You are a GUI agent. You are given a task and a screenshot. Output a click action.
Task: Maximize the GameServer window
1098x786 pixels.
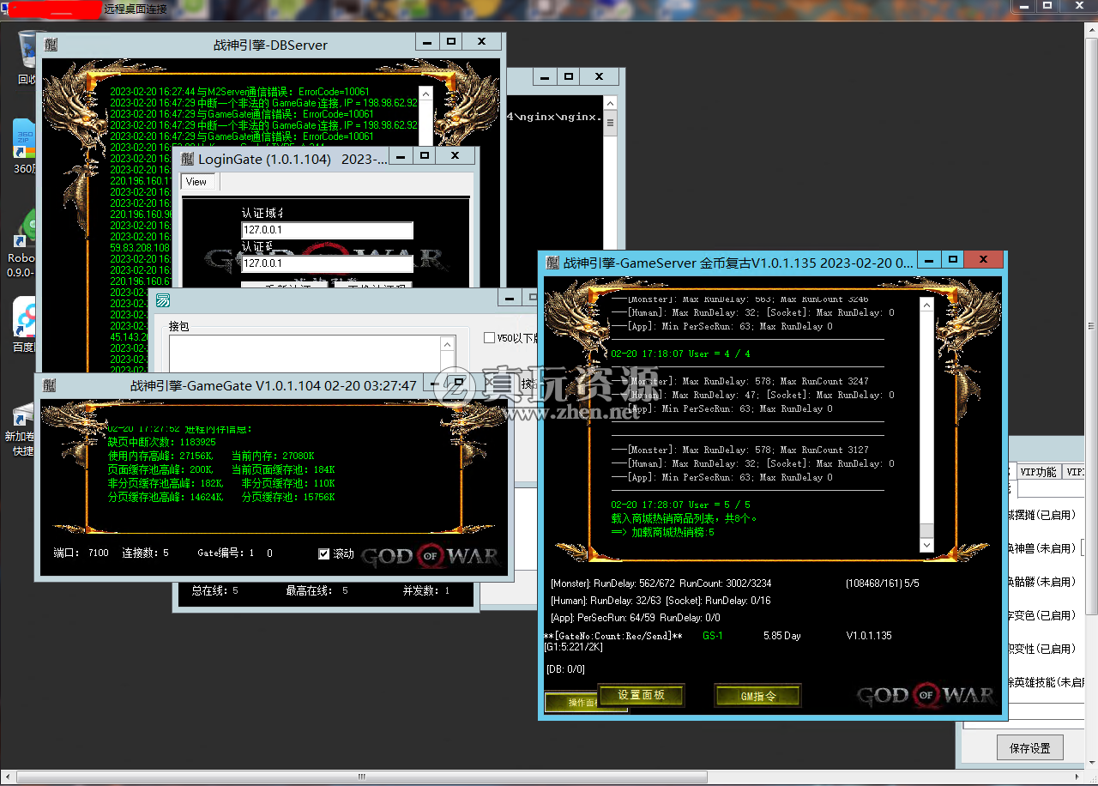952,259
